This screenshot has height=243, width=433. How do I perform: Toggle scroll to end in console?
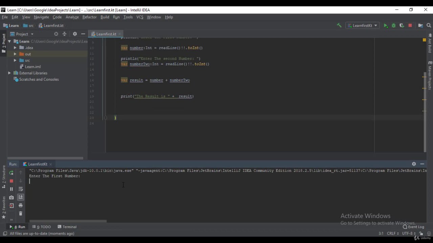point(20,197)
